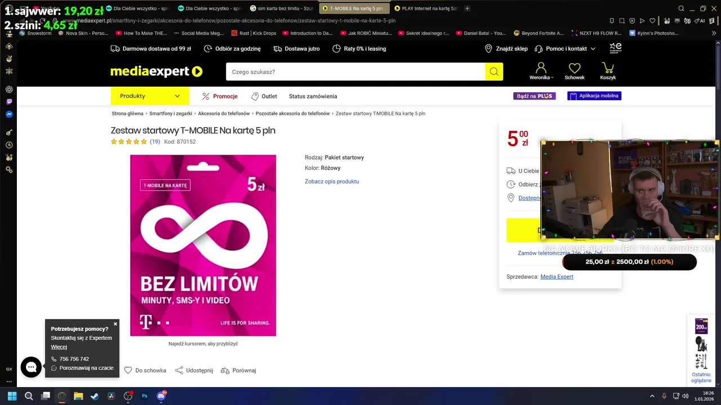Click the Raty 0% i leasing text

coord(364,49)
